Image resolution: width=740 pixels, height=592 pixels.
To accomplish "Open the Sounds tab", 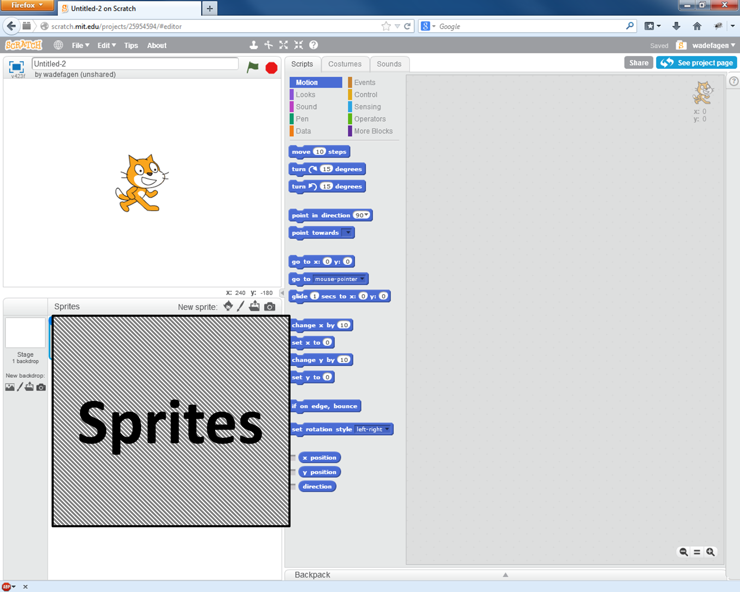I will [x=389, y=64].
